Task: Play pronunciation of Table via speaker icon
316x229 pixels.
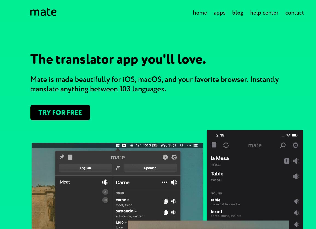Action: point(296,176)
